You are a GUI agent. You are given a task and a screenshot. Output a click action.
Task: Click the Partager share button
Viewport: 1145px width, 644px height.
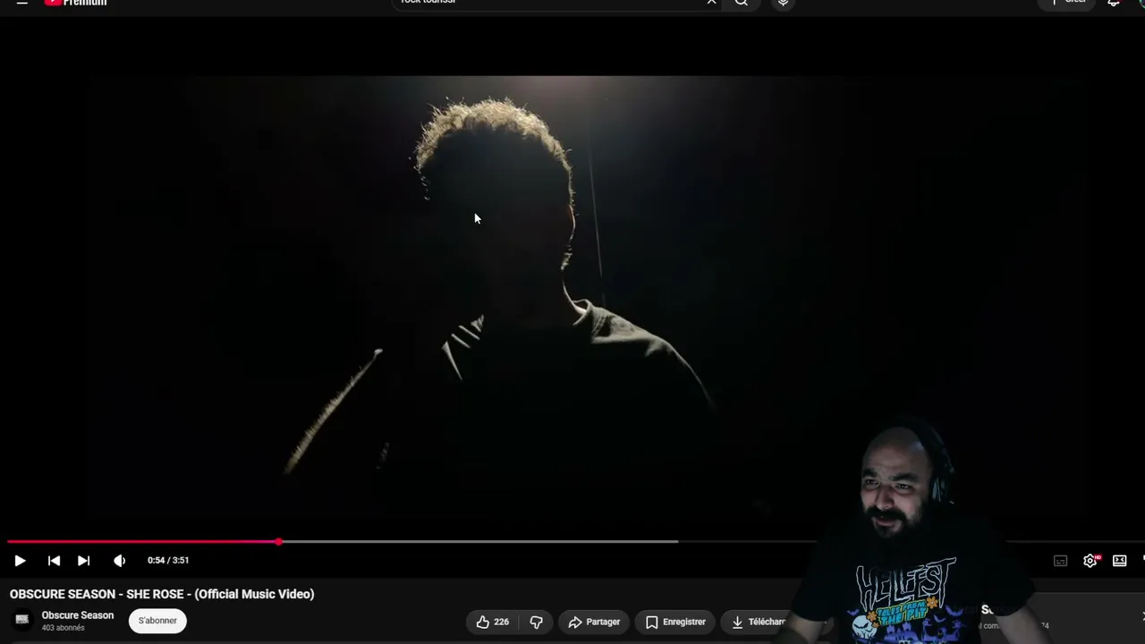(594, 622)
